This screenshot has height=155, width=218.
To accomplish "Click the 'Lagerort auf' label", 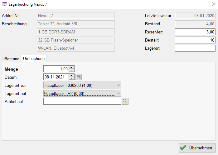I will 15,93.
